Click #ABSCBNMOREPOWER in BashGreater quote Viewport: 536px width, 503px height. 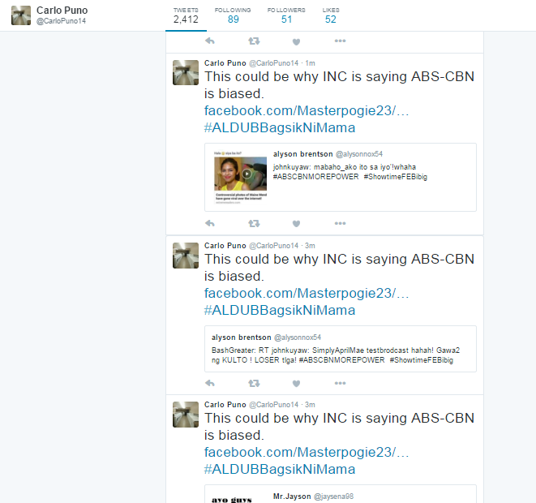pyautogui.click(x=342, y=360)
